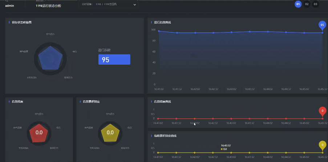Click 排气温度 label on the yellow radar chart
This screenshot has width=328, height=162.
(89, 127)
